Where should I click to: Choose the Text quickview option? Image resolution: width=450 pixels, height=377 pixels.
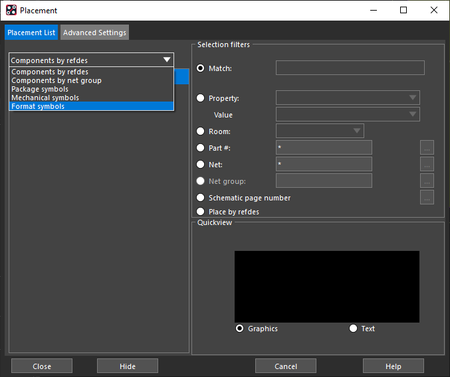coord(353,329)
